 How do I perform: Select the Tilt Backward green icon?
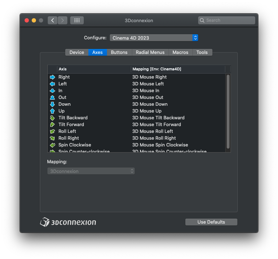click(x=52, y=118)
